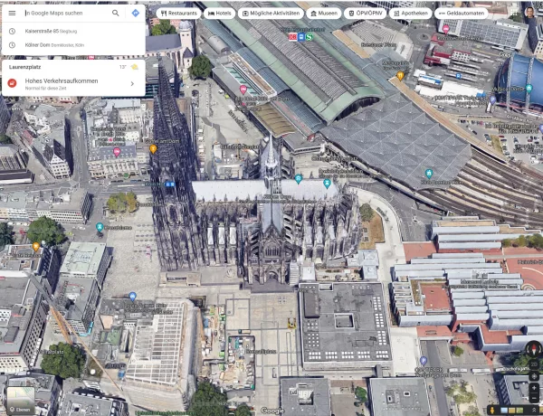
Task: Focus the Google Maps search field
Action: (67, 14)
